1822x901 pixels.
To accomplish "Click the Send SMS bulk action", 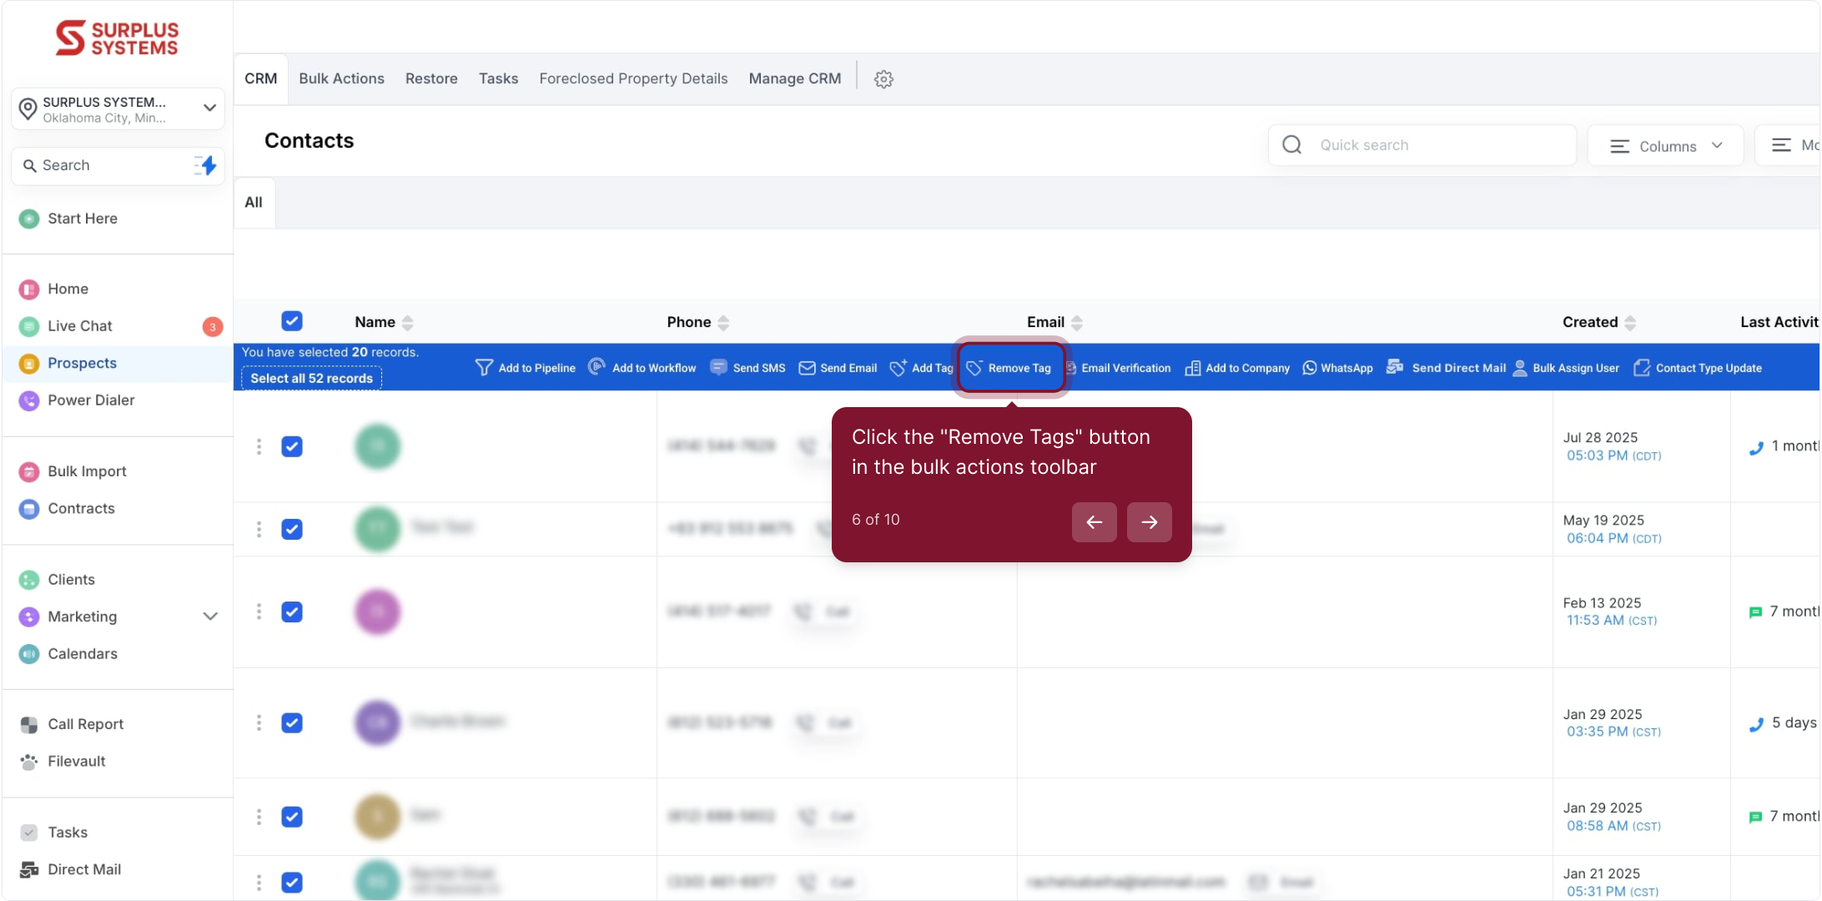I will 748,368.
